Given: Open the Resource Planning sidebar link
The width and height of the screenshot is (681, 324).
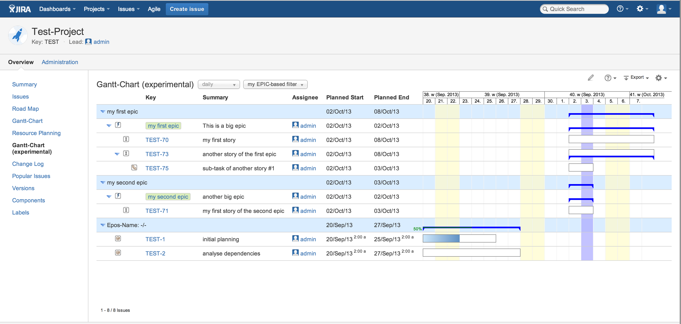Looking at the screenshot, I should [x=36, y=133].
